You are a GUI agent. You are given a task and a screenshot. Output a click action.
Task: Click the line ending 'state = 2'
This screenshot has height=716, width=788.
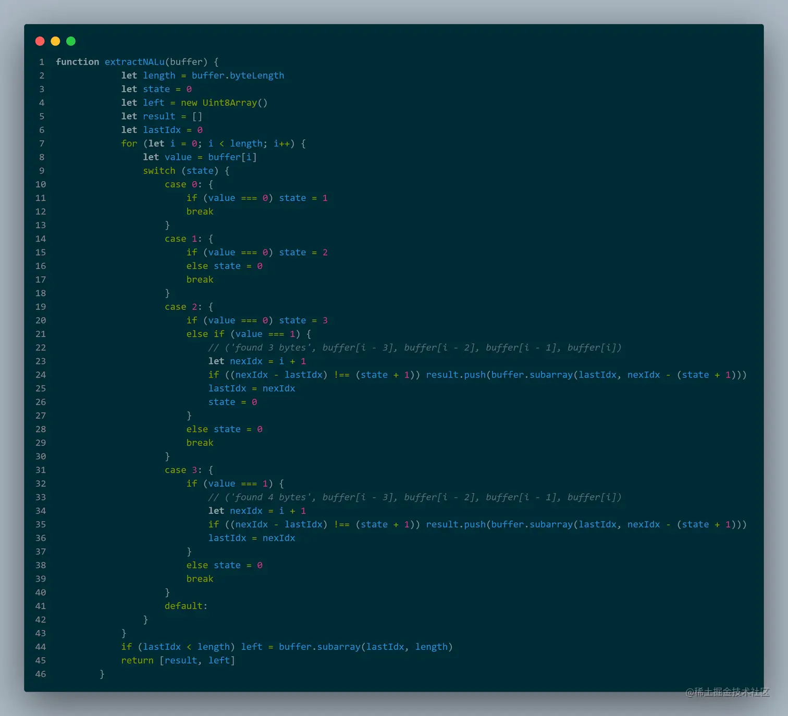(257, 252)
